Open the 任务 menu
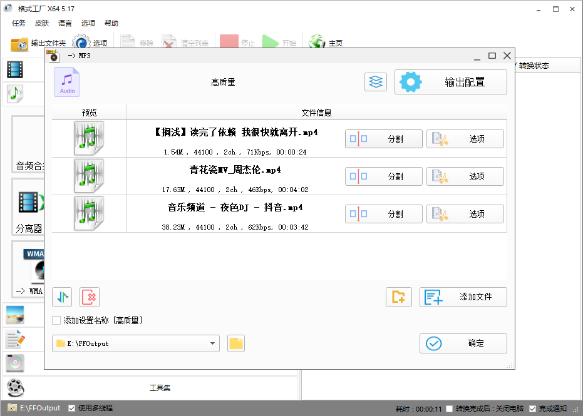 (x=18, y=23)
